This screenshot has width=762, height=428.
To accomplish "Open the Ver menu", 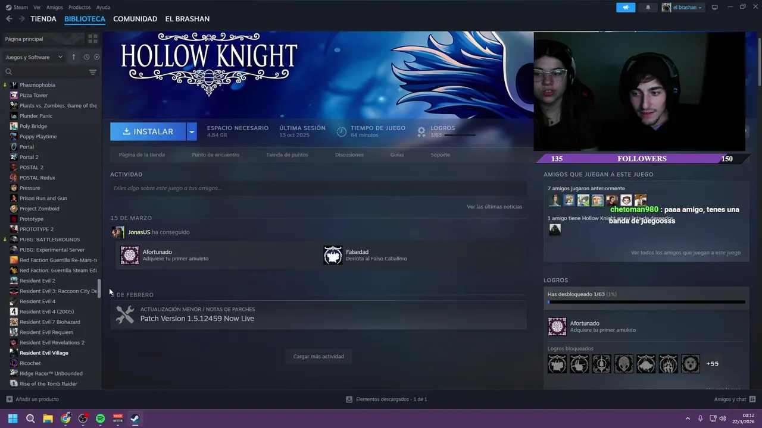I will pyautogui.click(x=37, y=7).
